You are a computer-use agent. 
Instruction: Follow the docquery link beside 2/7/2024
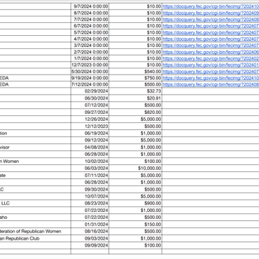coord(211,52)
